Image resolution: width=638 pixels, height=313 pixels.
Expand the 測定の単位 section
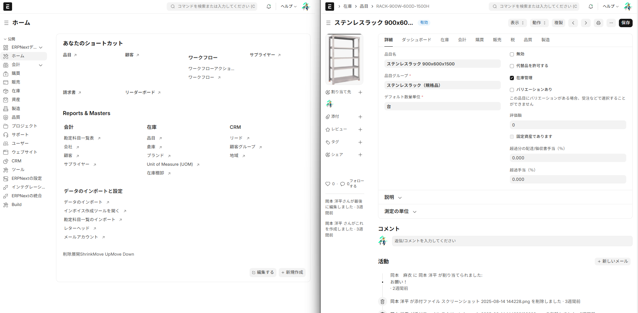[x=400, y=211]
